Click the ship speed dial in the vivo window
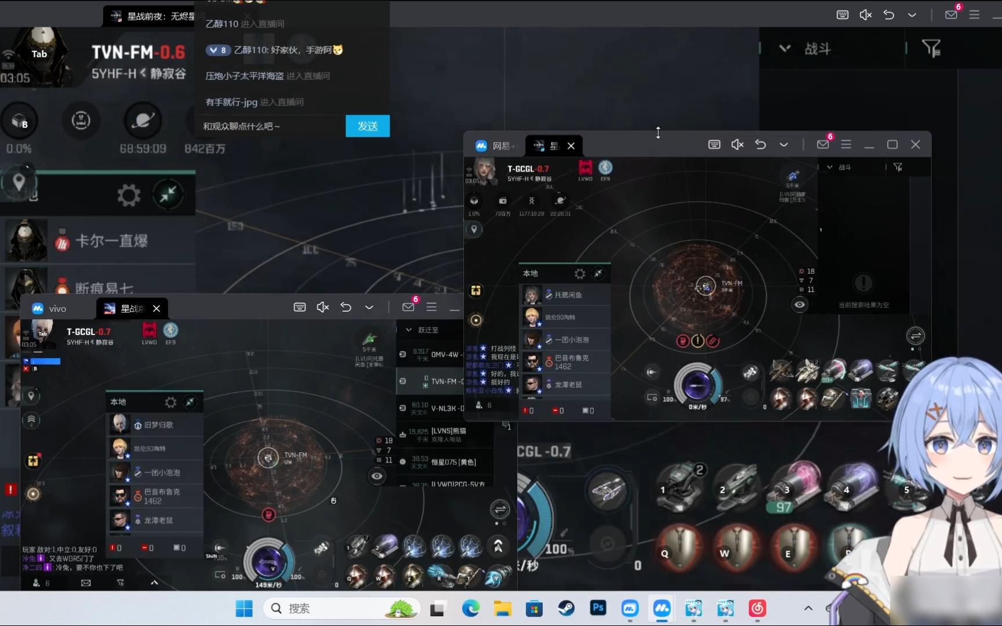1002x626 pixels. point(268,561)
